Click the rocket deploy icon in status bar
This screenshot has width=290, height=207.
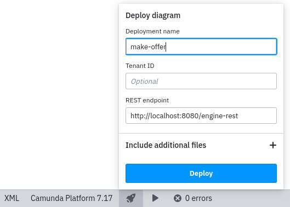pos(131,198)
